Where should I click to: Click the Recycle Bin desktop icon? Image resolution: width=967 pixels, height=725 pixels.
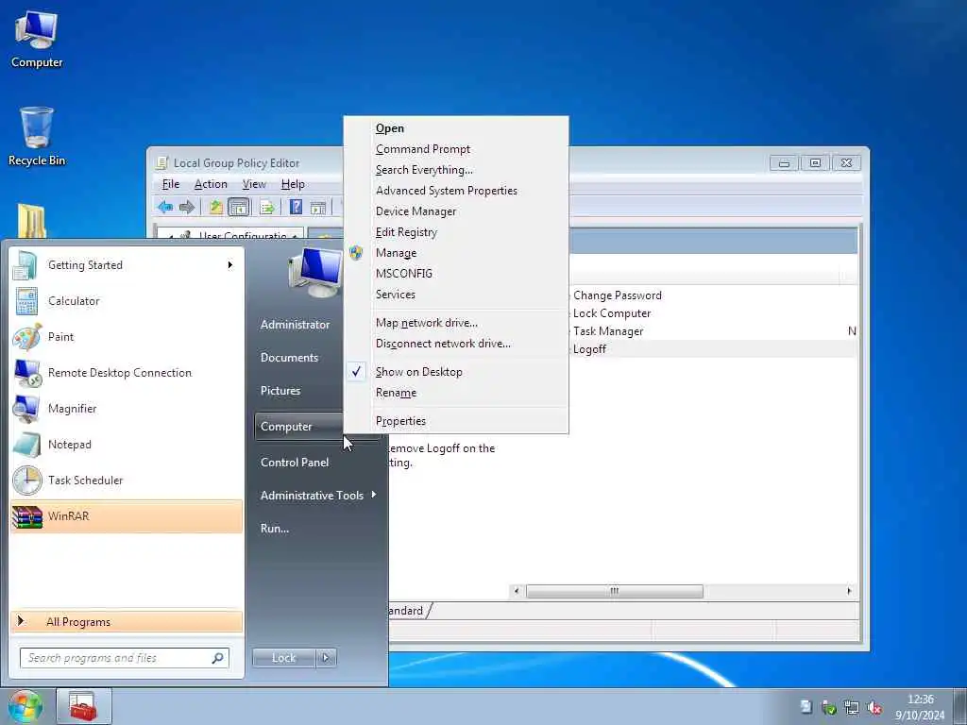pyautogui.click(x=37, y=136)
